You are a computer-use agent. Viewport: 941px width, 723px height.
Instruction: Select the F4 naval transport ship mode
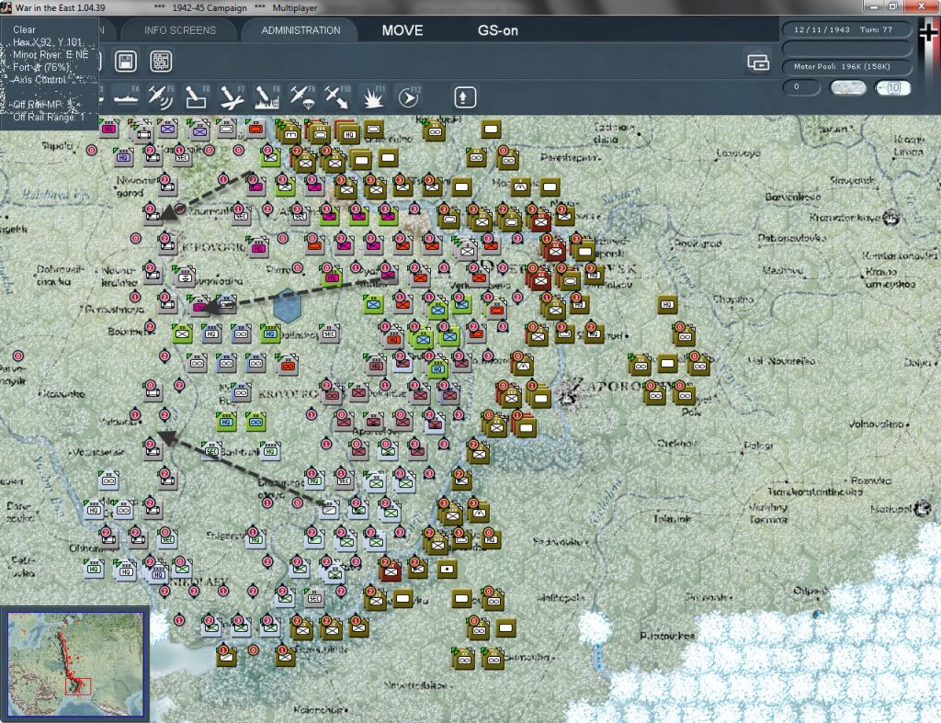click(x=126, y=97)
